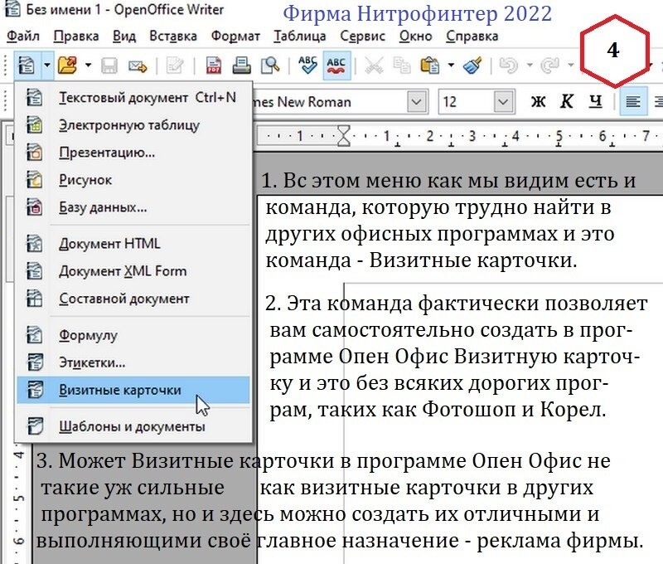Image resolution: width=663 pixels, height=564 pixels.
Task: Click the Copy icon
Action: (401, 66)
